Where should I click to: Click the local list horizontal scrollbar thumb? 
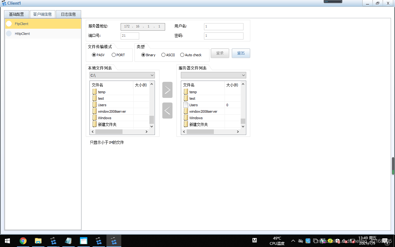pyautogui.click(x=109, y=132)
